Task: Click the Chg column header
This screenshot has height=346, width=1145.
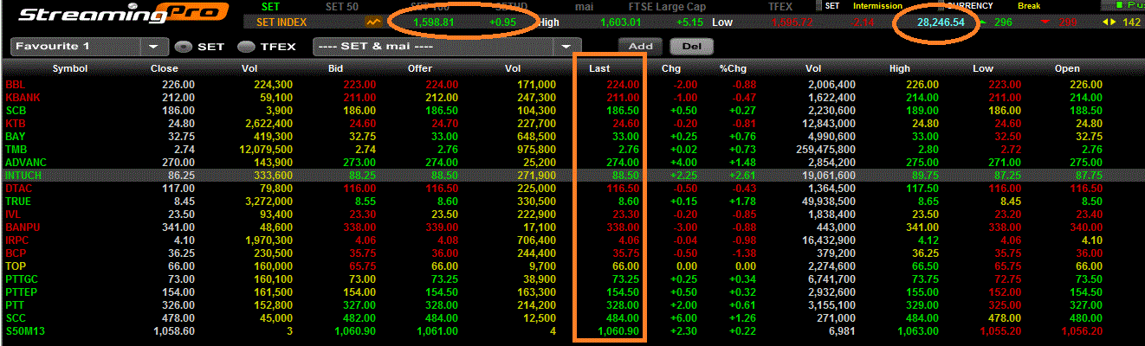Action: pyautogui.click(x=671, y=68)
